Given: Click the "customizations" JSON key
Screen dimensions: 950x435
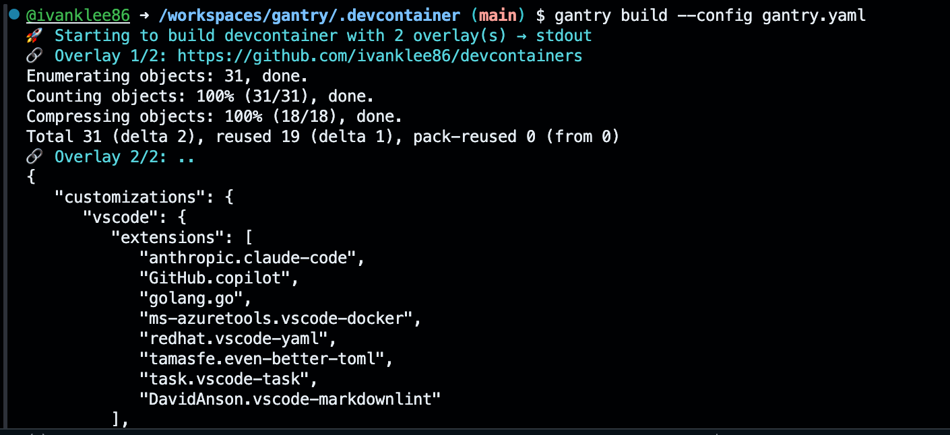Looking at the screenshot, I should coord(134,197).
